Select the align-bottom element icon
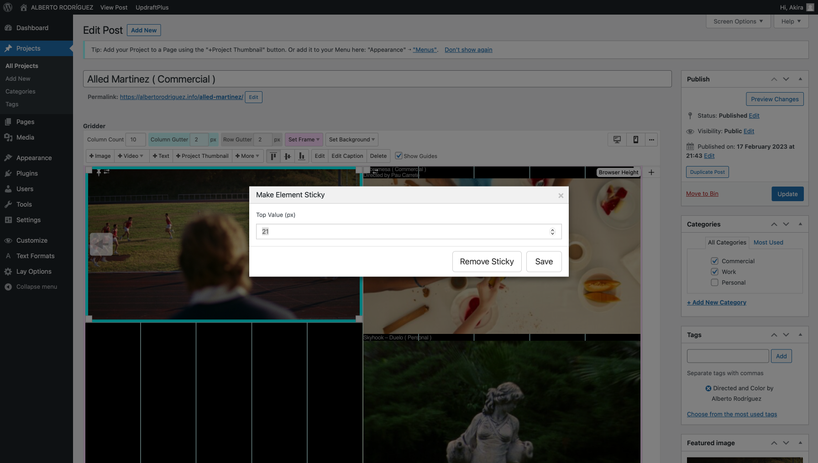Image resolution: width=818 pixels, height=463 pixels. pyautogui.click(x=302, y=156)
